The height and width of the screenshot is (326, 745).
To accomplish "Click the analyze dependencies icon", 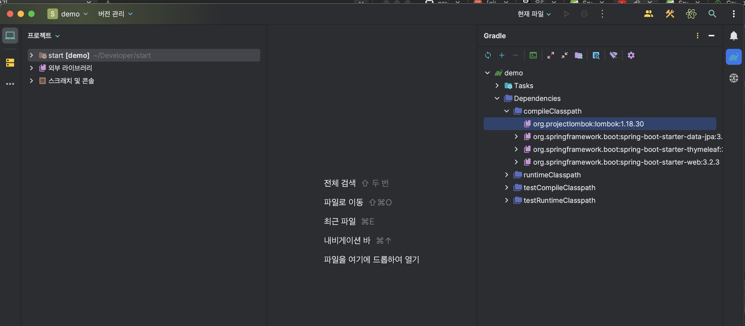I will point(596,55).
